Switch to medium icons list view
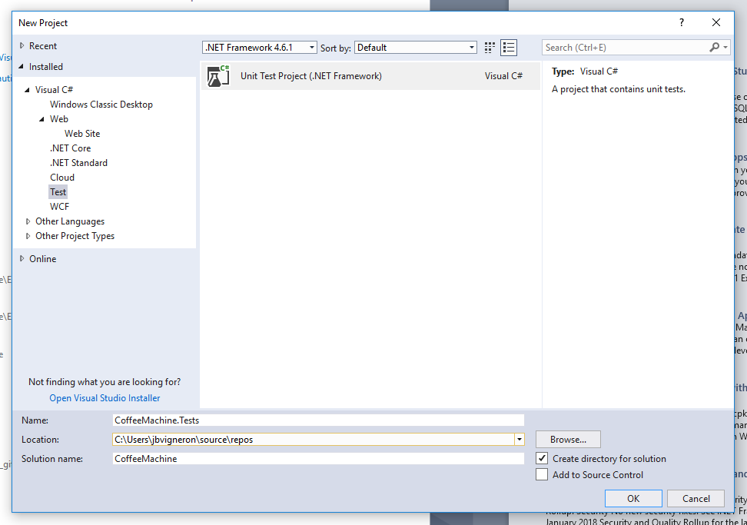The height and width of the screenshot is (525, 747). (509, 48)
